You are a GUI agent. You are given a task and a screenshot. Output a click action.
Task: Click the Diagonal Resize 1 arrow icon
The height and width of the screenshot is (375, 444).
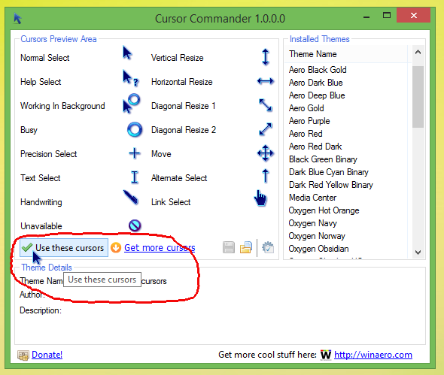pos(266,105)
